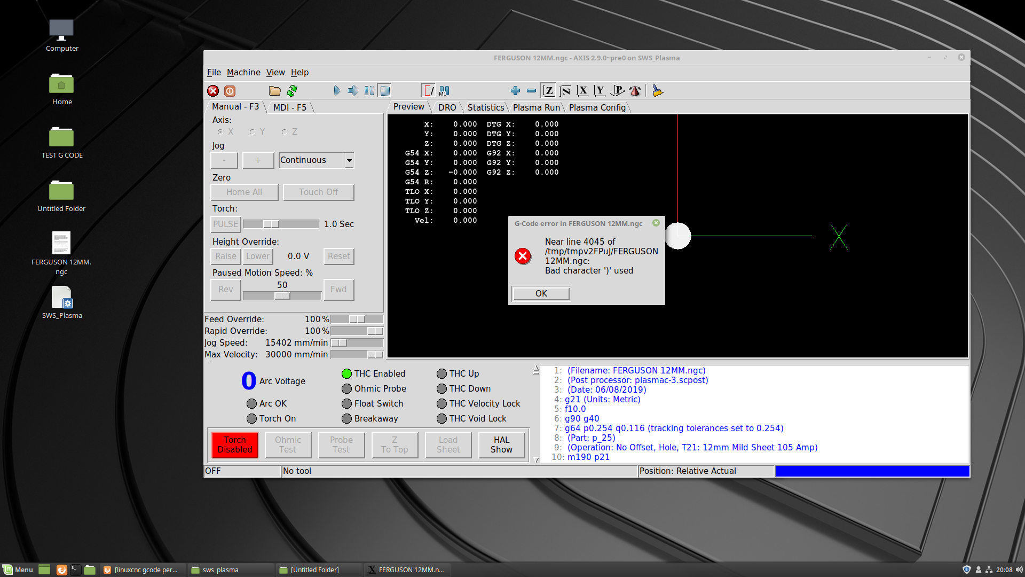
Task: Select the rotated Z view icon
Action: point(565,91)
